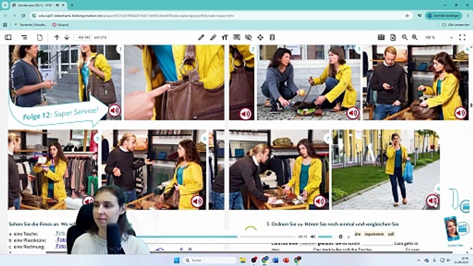The width and height of the screenshot is (473, 266).
Task: Zoom in with the plus magnifier
Action: pos(405,37)
